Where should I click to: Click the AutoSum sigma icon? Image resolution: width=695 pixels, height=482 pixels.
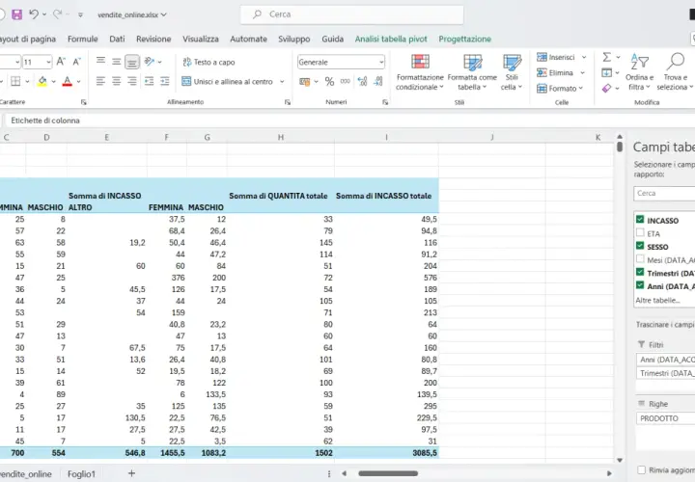coord(607,57)
